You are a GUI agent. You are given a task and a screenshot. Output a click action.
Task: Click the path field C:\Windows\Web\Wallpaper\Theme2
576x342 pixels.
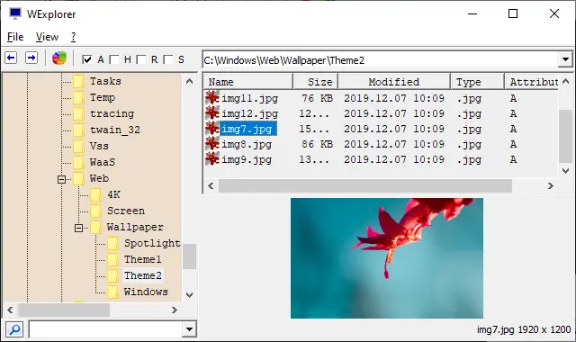click(x=380, y=59)
